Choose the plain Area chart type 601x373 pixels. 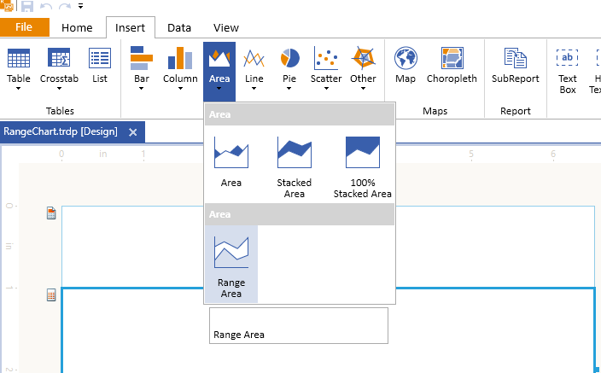click(231, 162)
